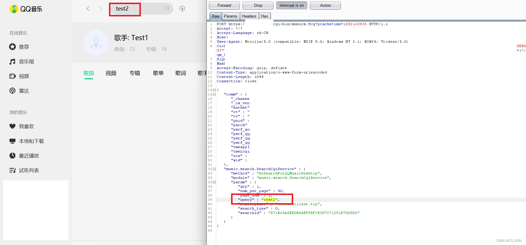Click the 我喜欢 heart icon
The width and height of the screenshot is (526, 245).
click(x=12, y=126)
